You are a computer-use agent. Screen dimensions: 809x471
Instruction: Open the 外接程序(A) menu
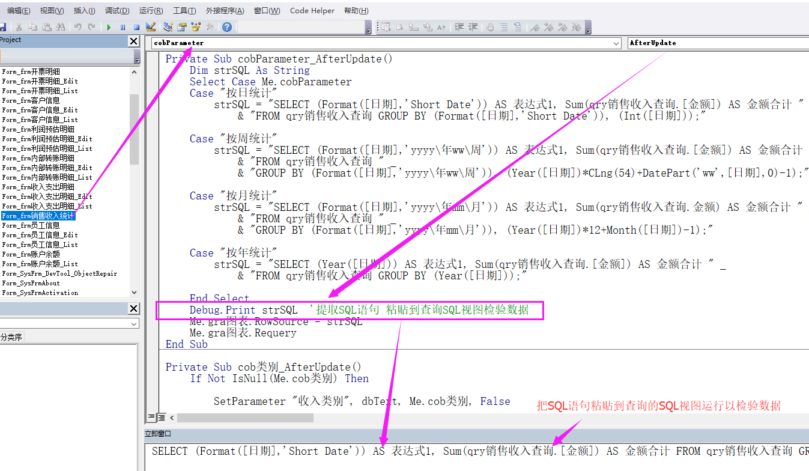point(225,11)
